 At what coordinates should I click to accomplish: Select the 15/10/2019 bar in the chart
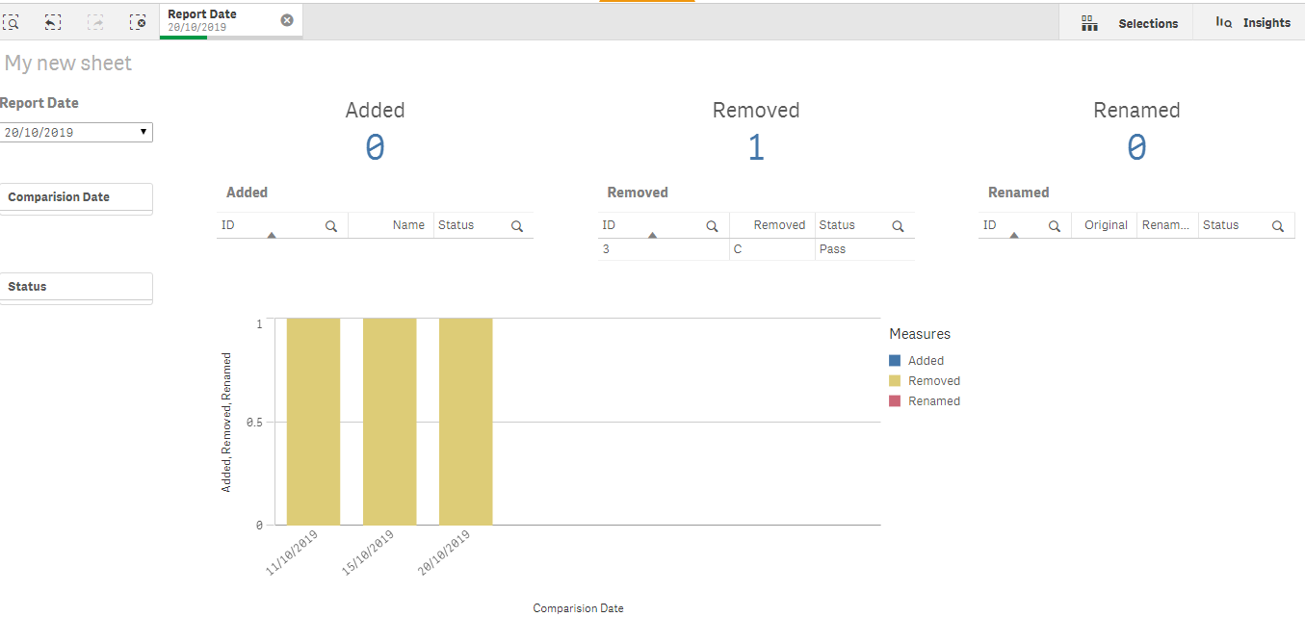(389, 422)
